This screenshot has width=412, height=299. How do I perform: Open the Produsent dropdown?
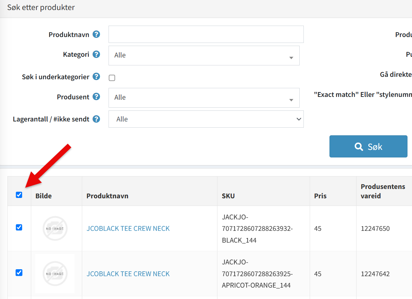pyautogui.click(x=204, y=98)
